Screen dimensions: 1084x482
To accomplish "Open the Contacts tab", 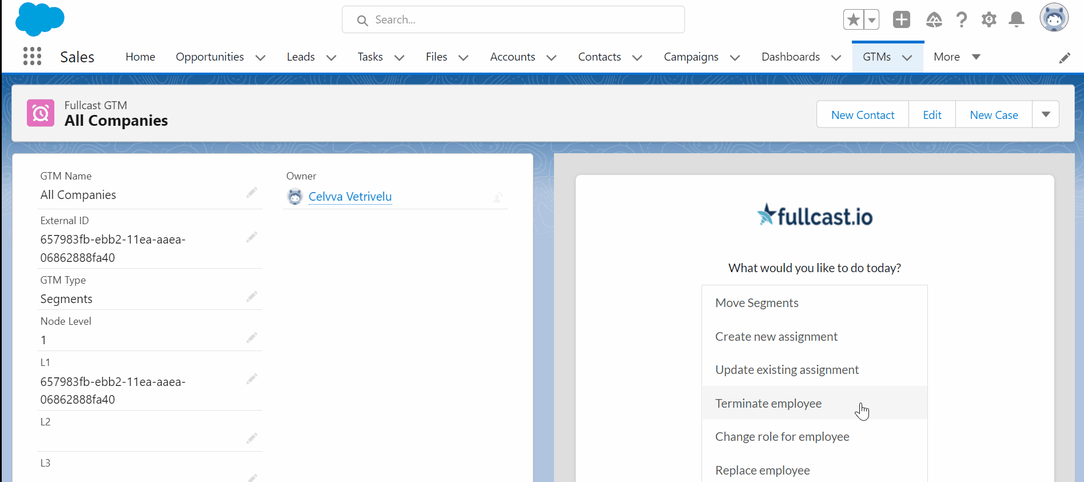I will tap(599, 57).
